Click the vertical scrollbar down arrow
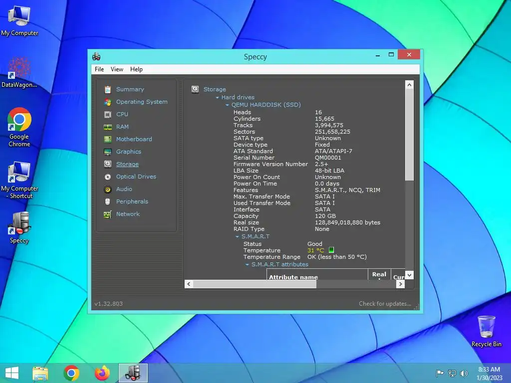Viewport: 511px width, 383px height. (x=409, y=275)
